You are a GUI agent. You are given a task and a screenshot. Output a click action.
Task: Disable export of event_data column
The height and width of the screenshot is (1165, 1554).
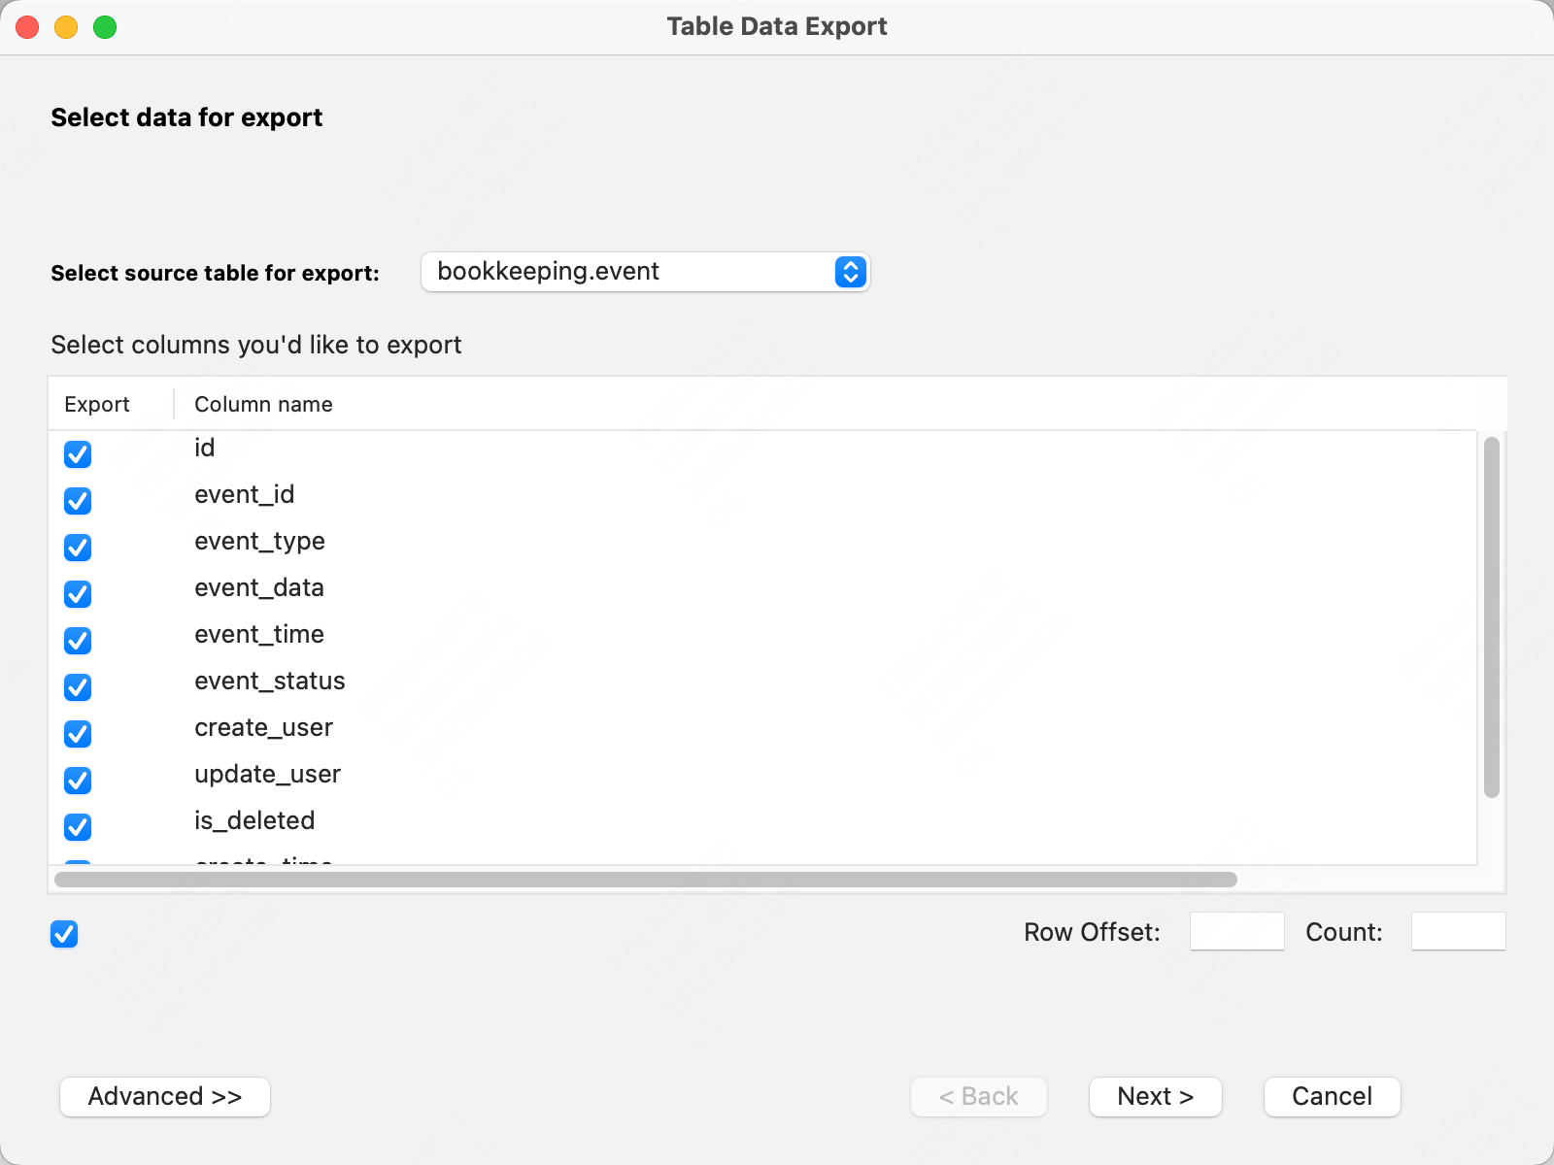click(78, 594)
